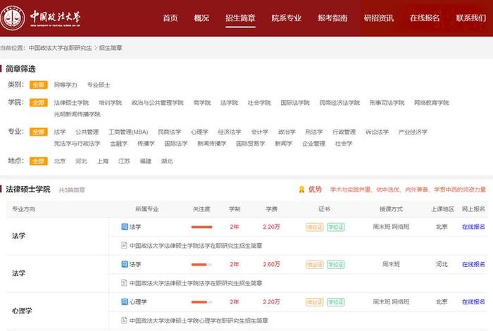The width and height of the screenshot is (493, 331).
Task: Click the blue icon beside 法学 in the 河北 row
Action: pos(125,264)
